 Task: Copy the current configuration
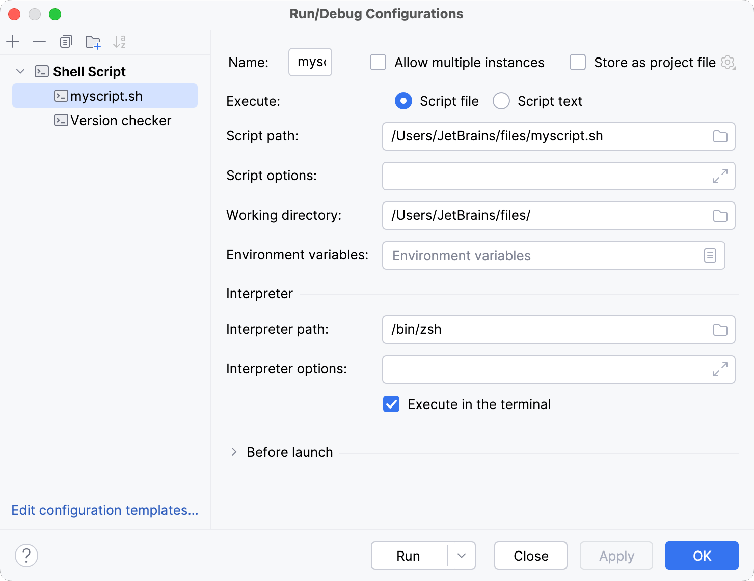[x=66, y=41]
